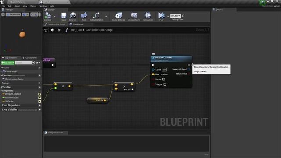Select the SetActorLocation node title
This screenshot has height=158, width=281.
click(x=163, y=57)
